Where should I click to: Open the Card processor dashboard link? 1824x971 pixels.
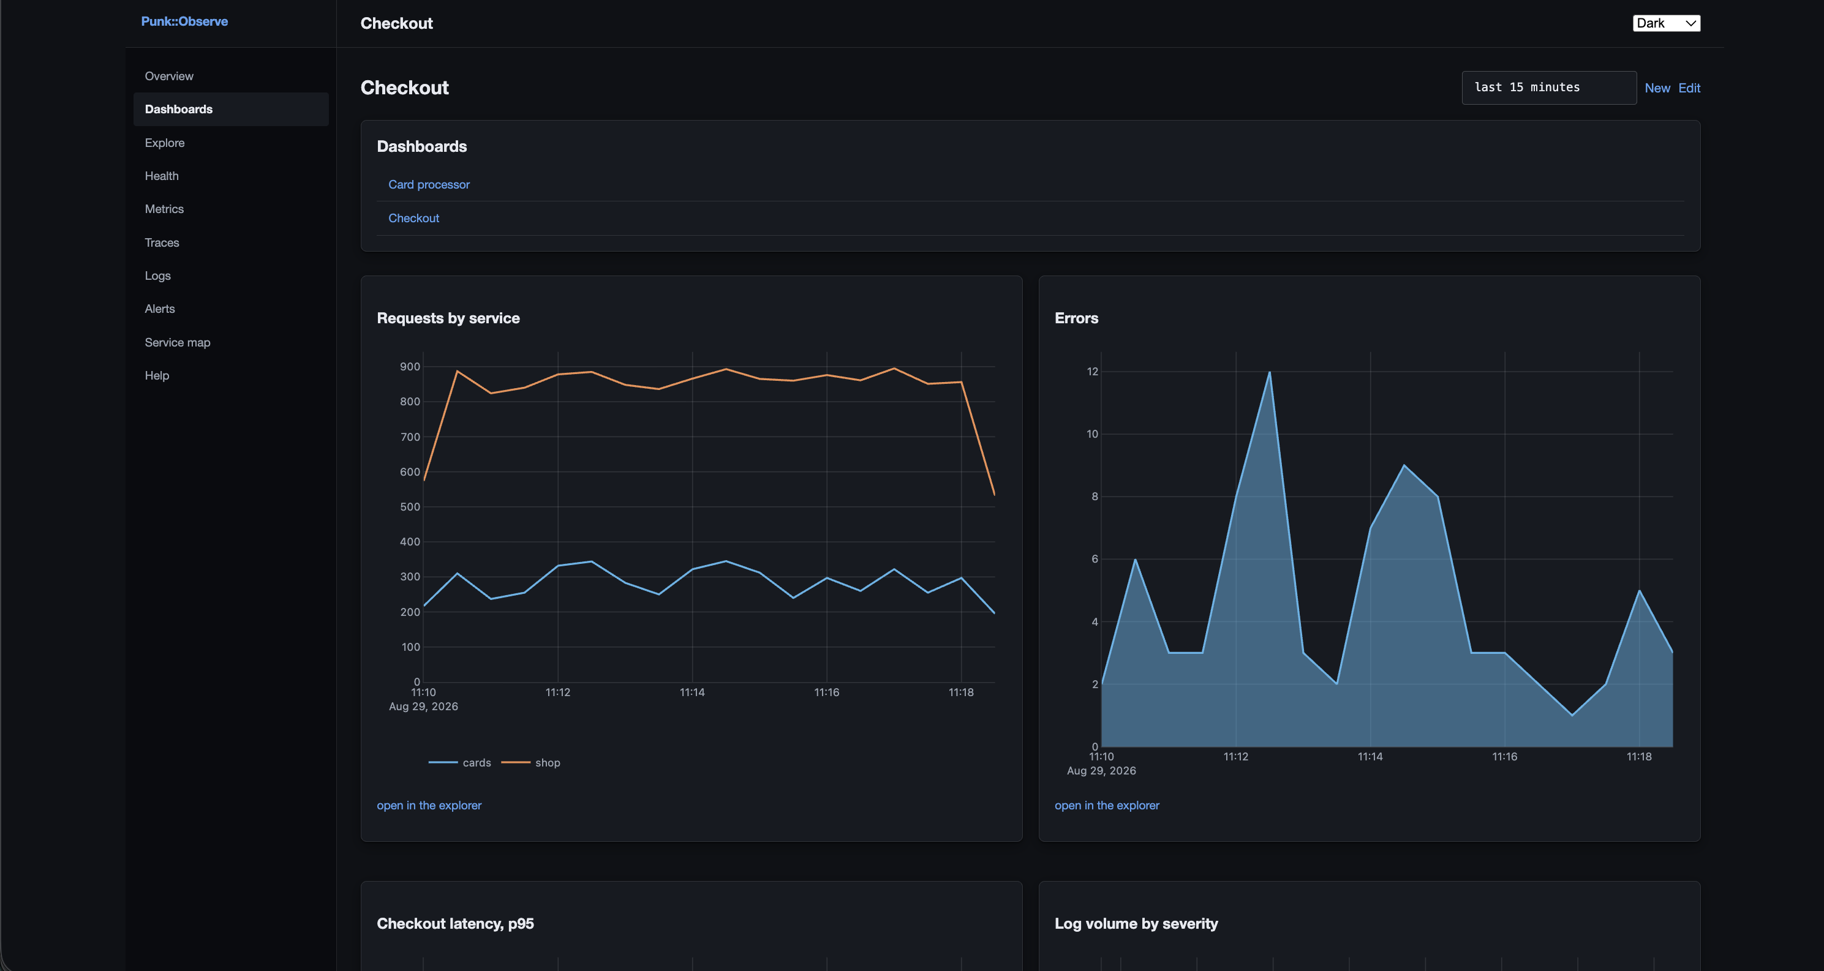(428, 184)
